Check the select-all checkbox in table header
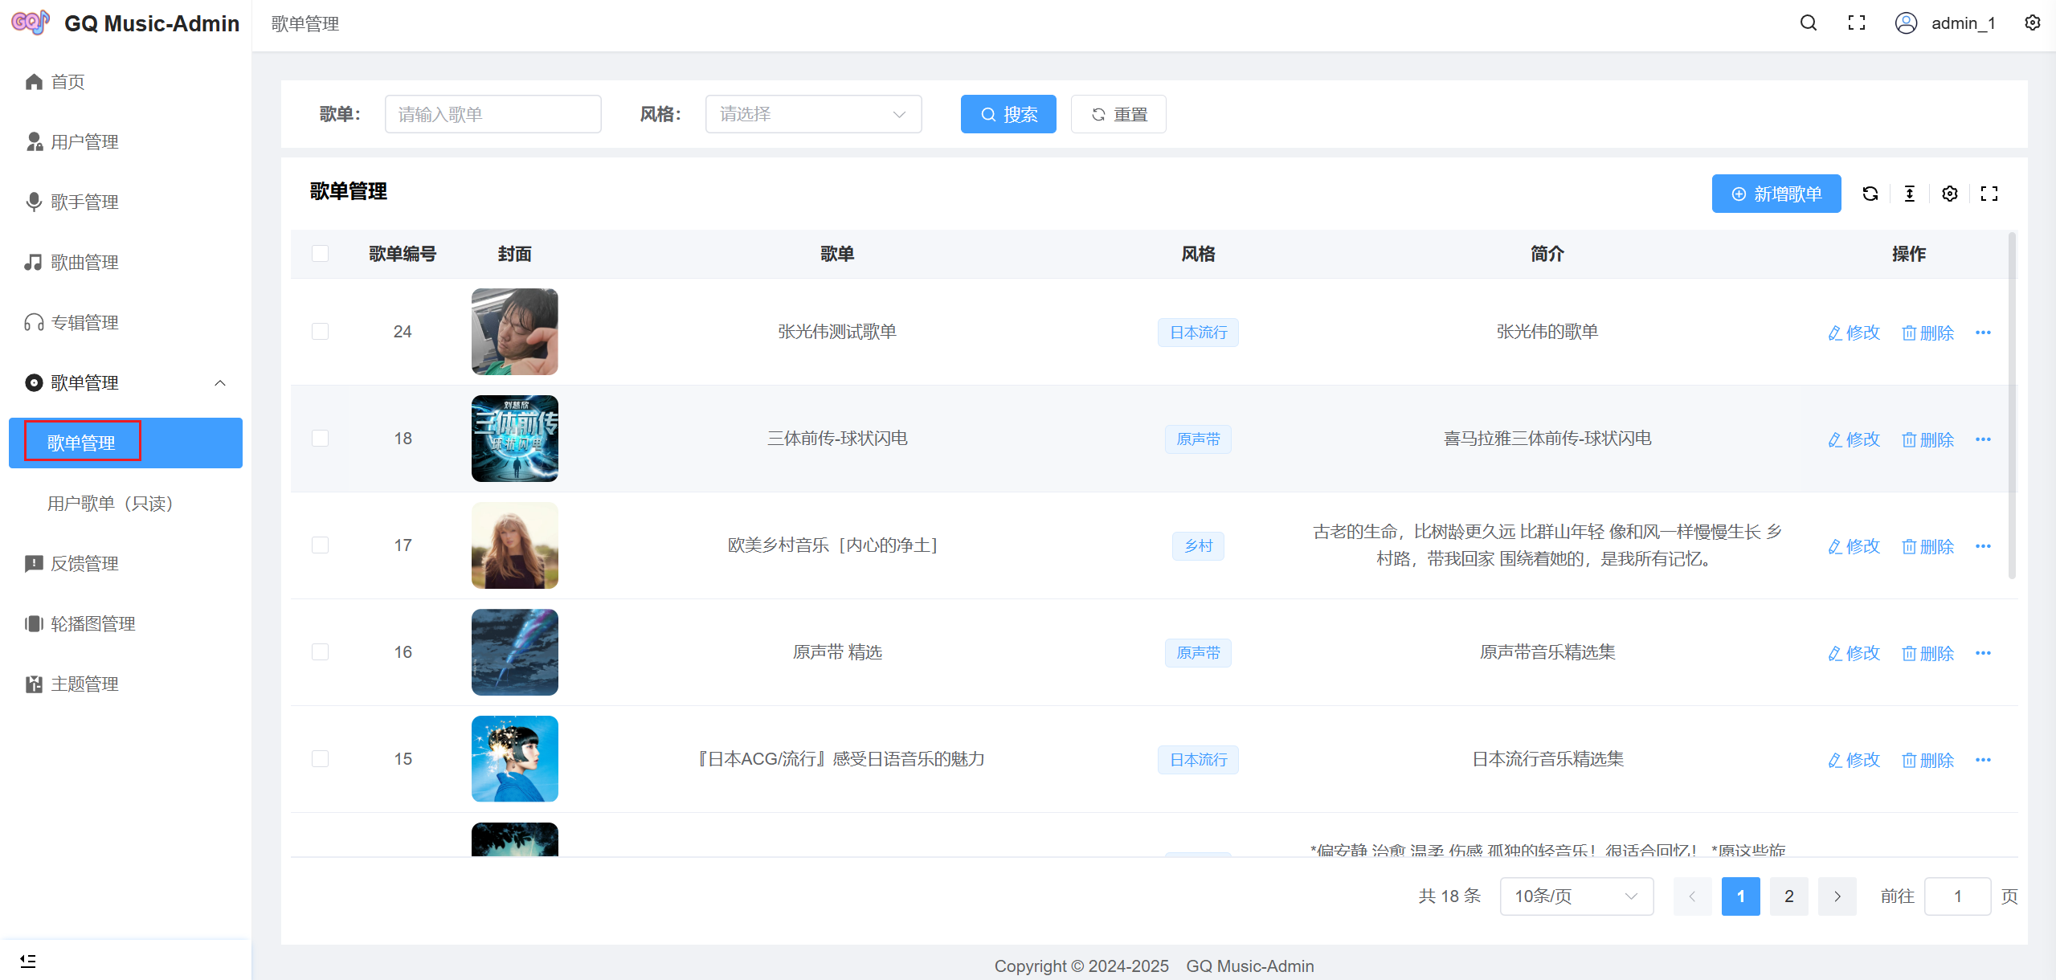 (x=321, y=254)
